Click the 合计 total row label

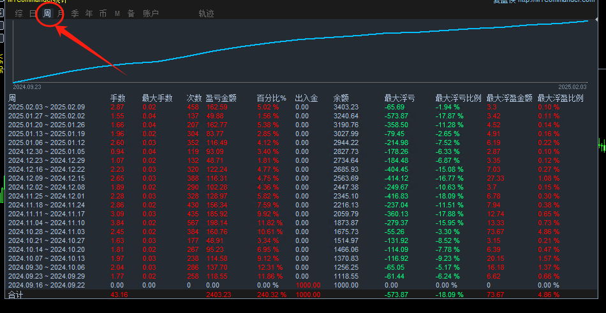click(x=15, y=295)
